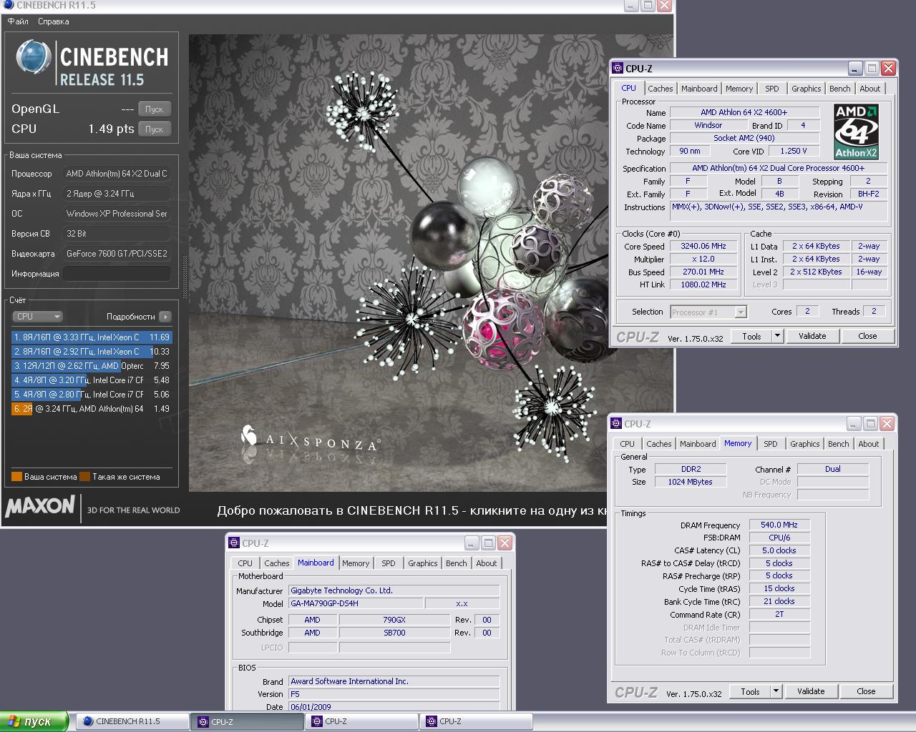
Task: Click Tools button in CPU window
Action: (751, 336)
